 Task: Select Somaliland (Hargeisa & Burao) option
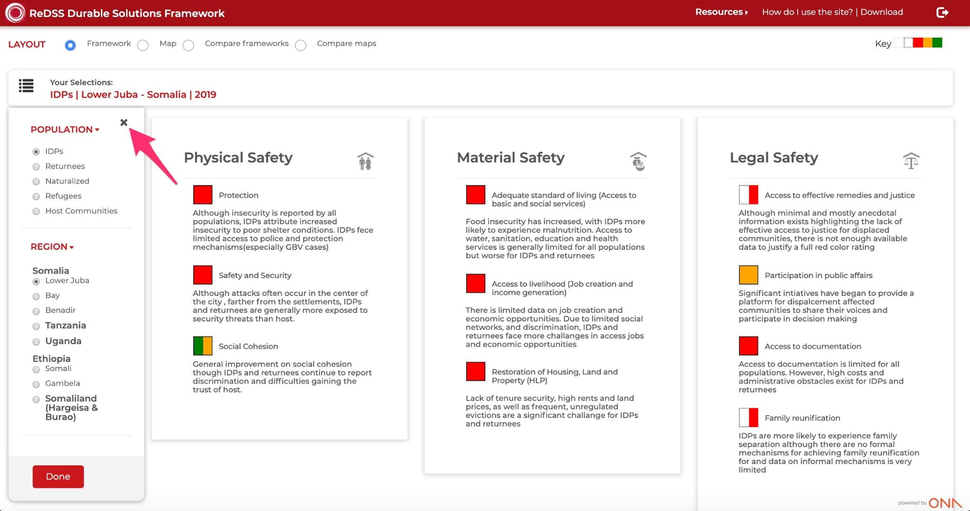36,400
